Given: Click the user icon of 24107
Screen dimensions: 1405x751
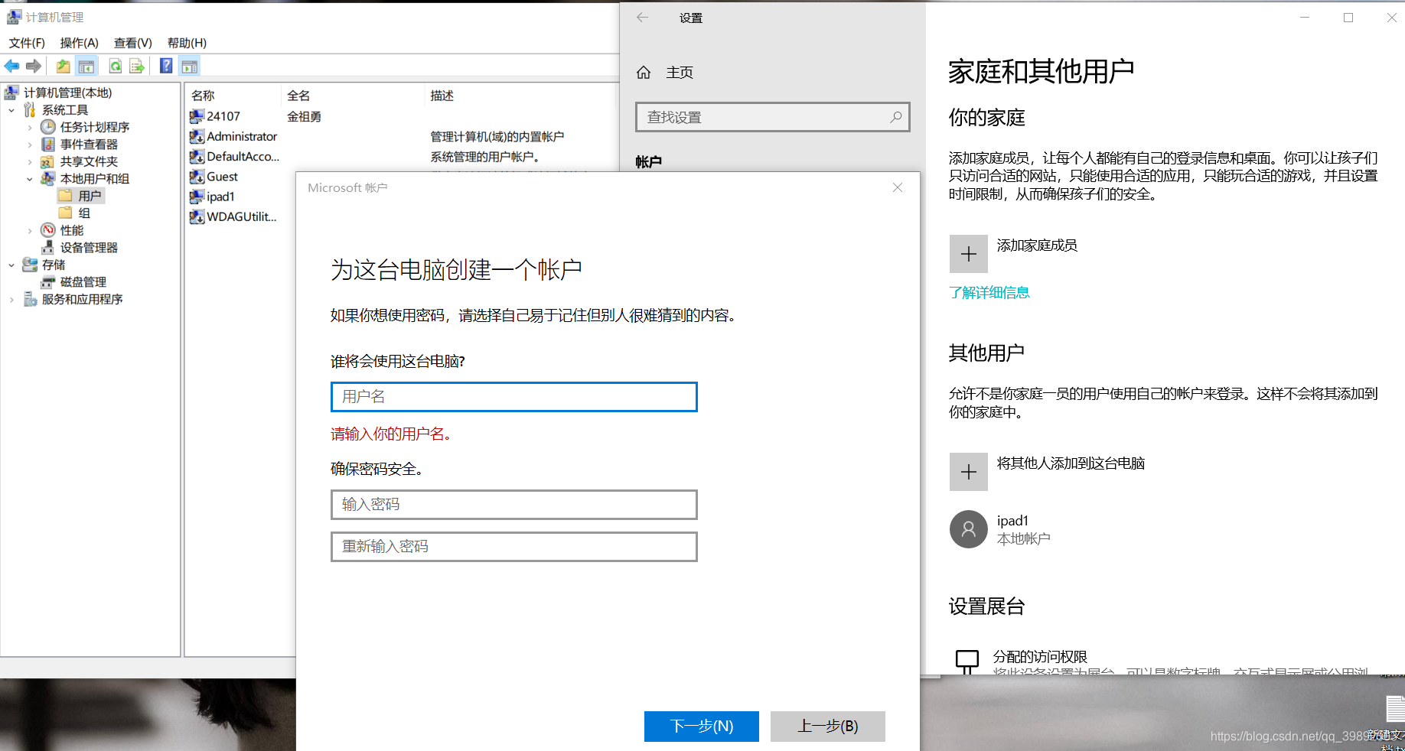Looking at the screenshot, I should tap(197, 116).
